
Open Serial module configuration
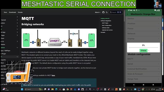point(143,64)
